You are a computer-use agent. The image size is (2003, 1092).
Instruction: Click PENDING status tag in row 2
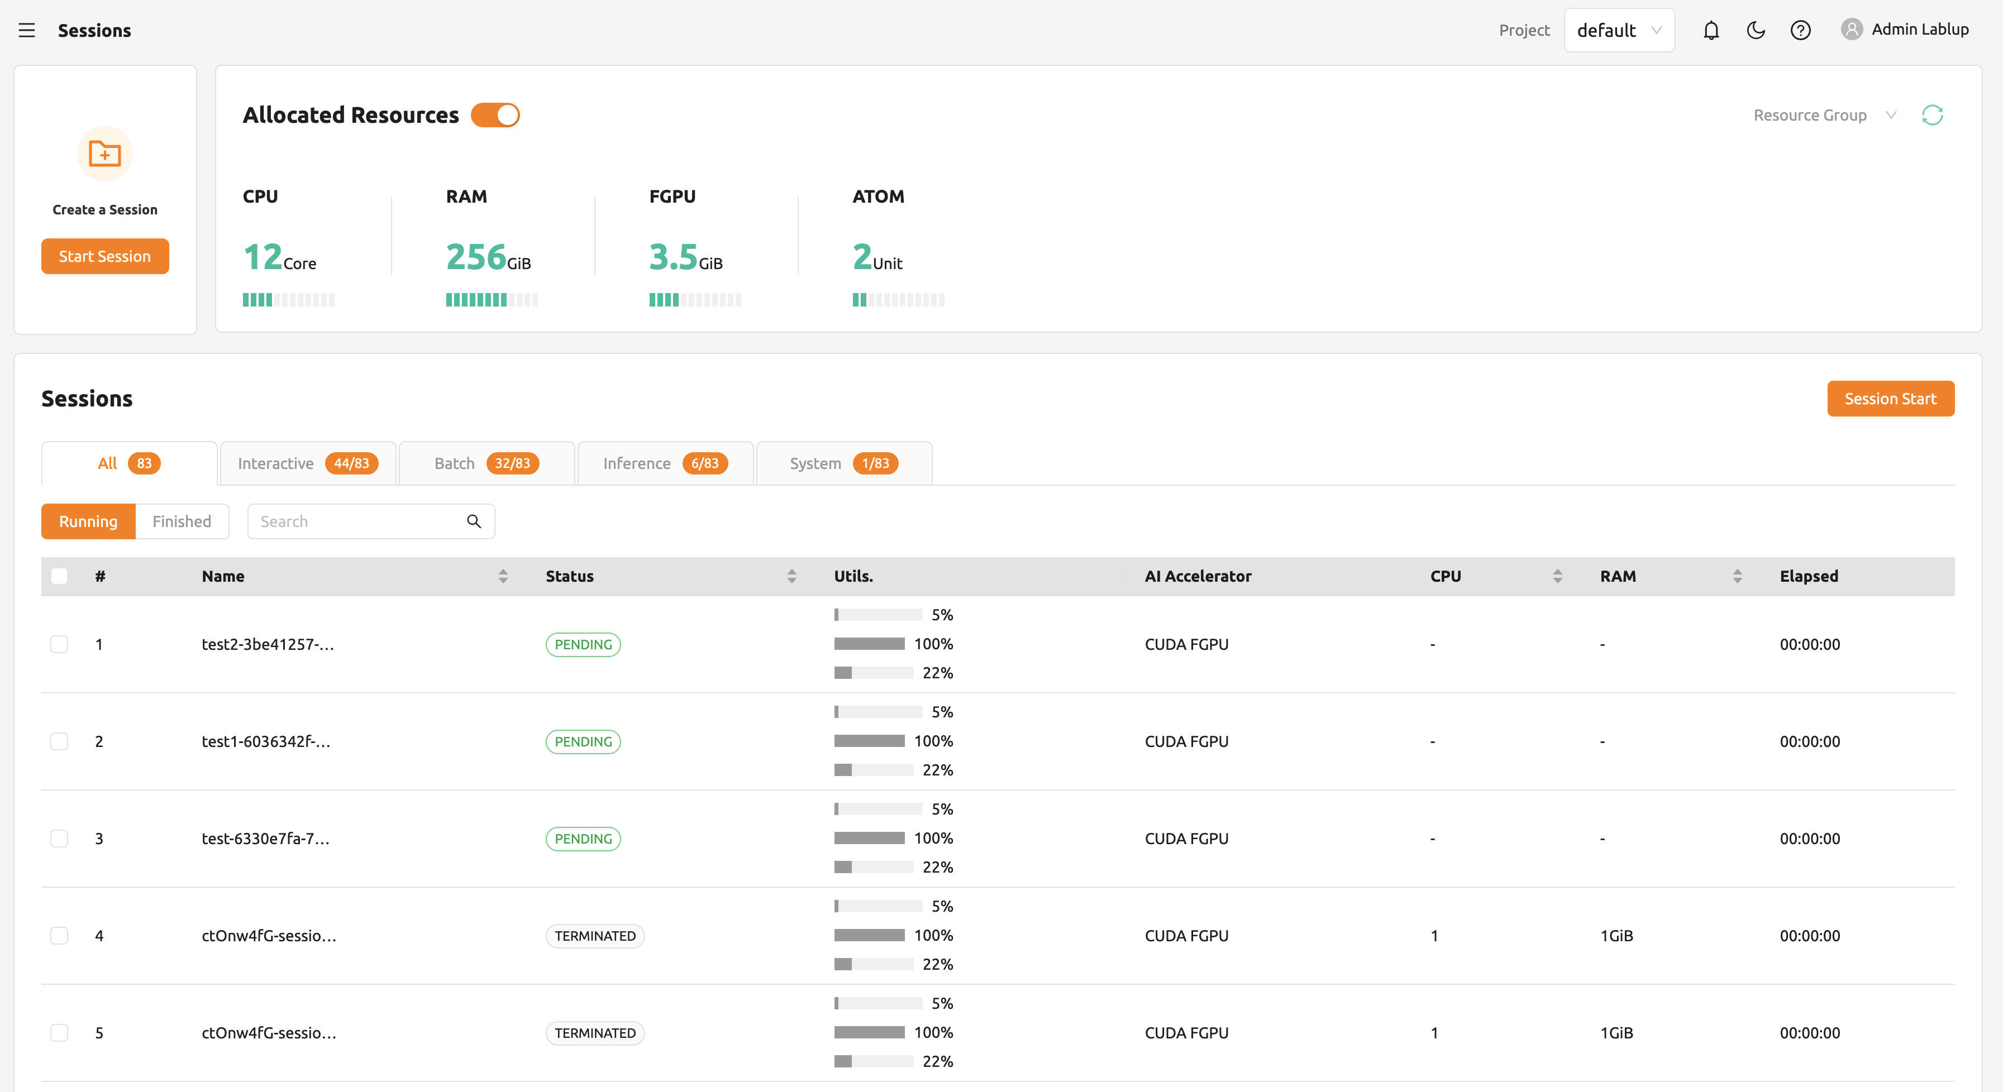583,741
